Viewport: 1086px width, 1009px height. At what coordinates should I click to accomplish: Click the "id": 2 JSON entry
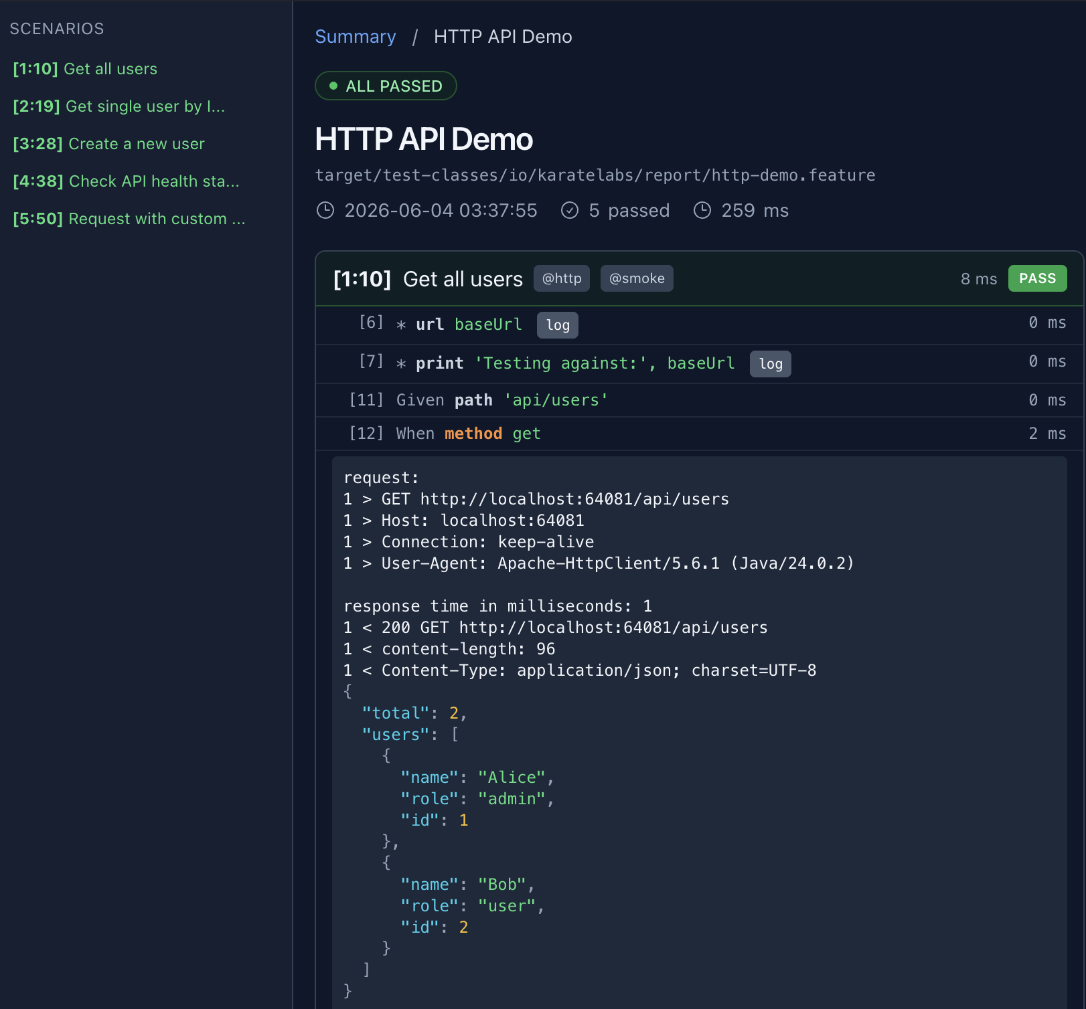point(435,927)
